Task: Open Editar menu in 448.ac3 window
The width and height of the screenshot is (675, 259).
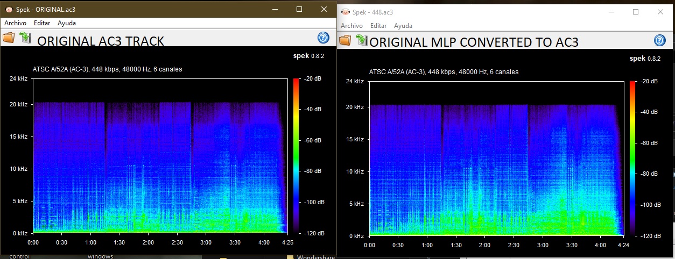Action: (378, 26)
